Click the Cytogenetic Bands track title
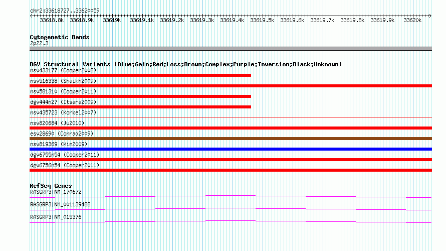 click(x=60, y=37)
